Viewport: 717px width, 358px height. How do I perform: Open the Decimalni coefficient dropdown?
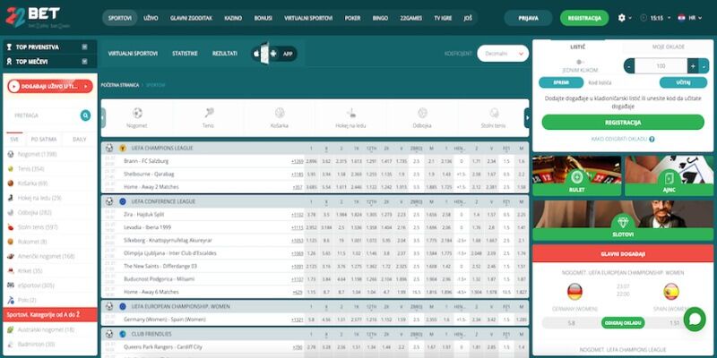(503, 54)
